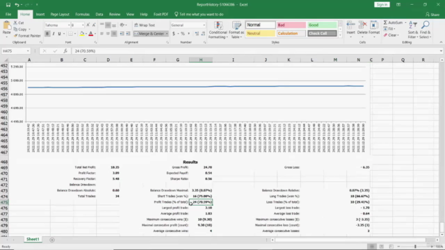Apply percent style format

(x=183, y=34)
